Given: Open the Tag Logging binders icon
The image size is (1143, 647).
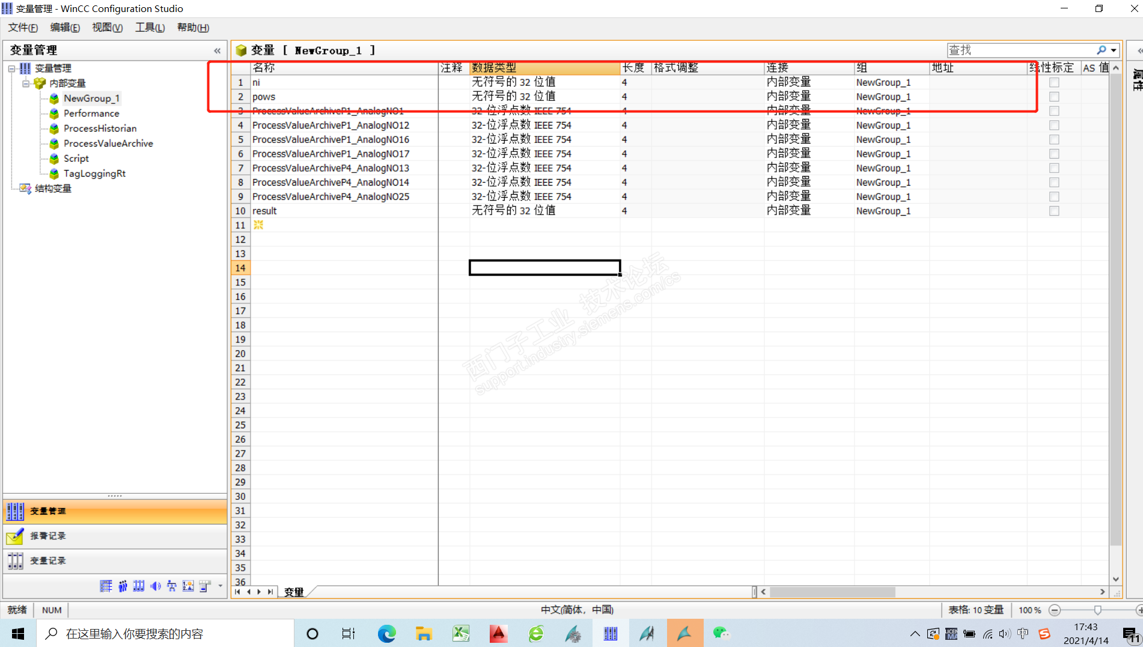Looking at the screenshot, I should pos(139,586).
